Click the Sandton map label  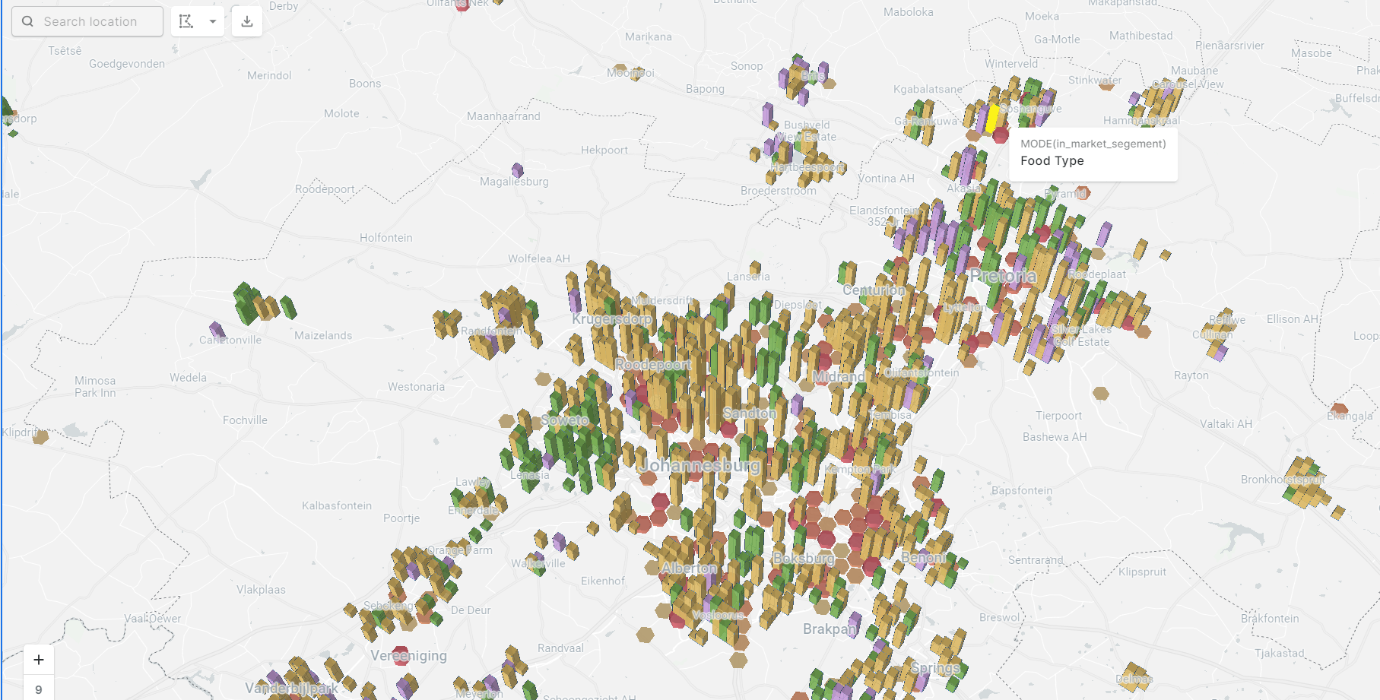(x=750, y=413)
